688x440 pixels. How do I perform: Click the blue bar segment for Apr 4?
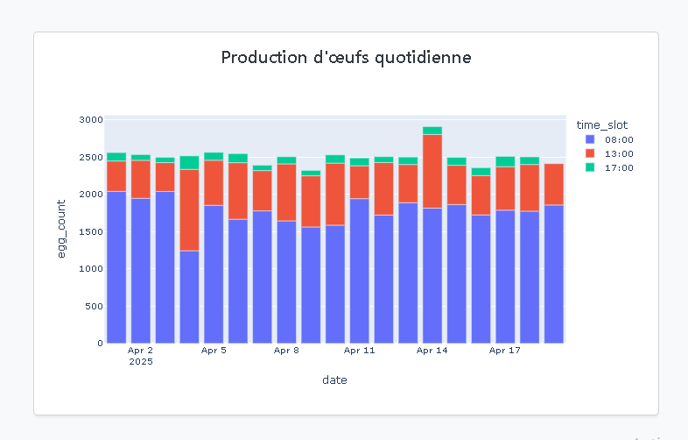pyautogui.click(x=189, y=296)
